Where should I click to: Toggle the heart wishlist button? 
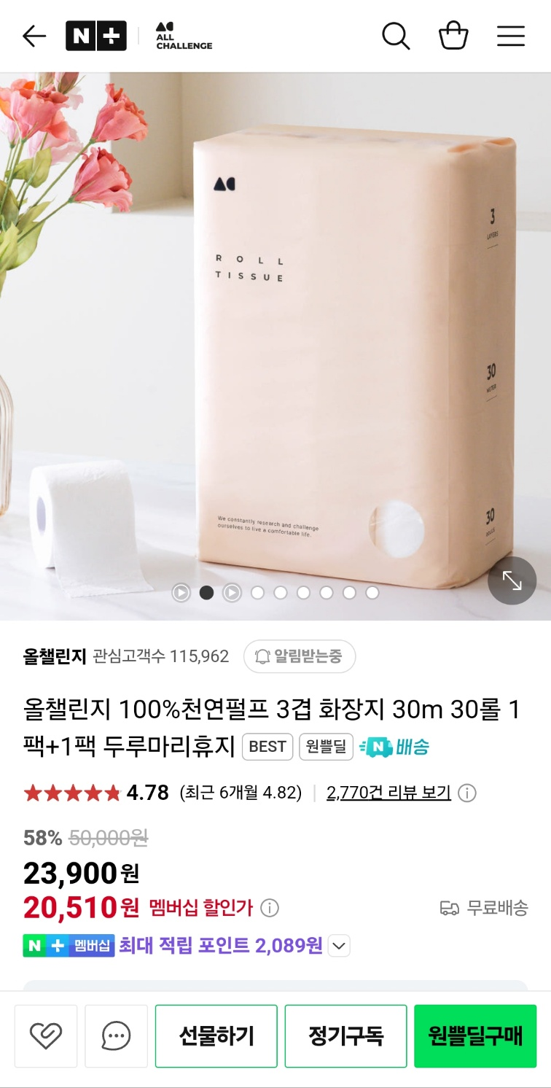coord(46,1035)
